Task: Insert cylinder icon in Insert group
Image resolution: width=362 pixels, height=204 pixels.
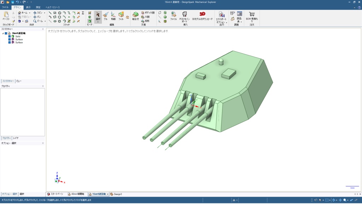Action: (165, 13)
